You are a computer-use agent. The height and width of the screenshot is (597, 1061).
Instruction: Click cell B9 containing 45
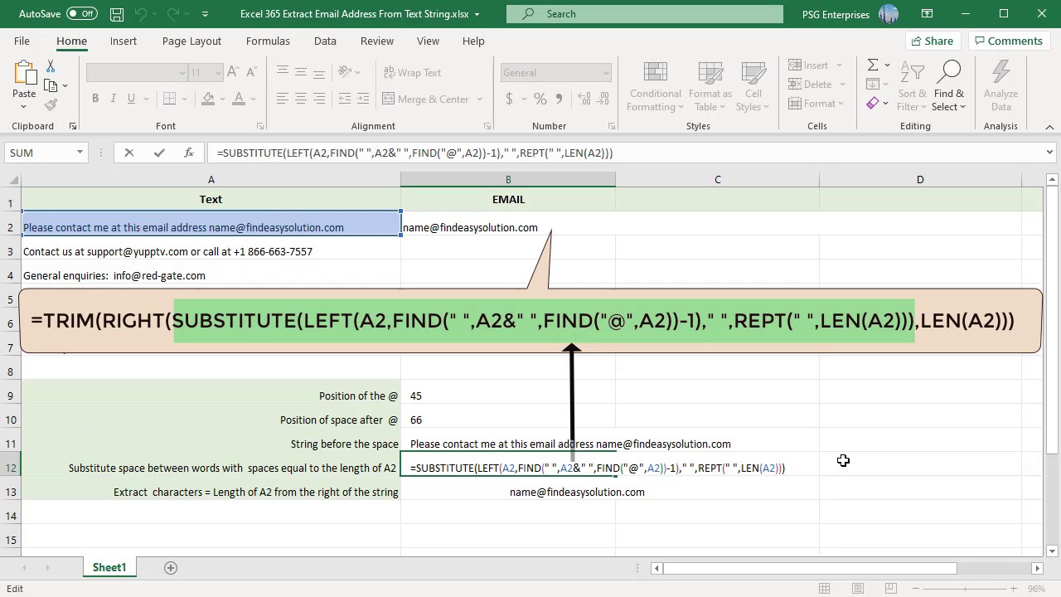point(508,396)
